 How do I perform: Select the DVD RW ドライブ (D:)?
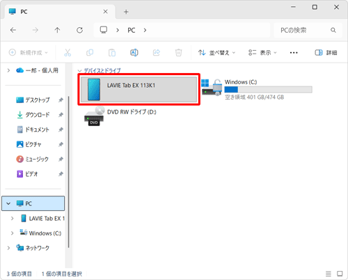click(x=120, y=116)
